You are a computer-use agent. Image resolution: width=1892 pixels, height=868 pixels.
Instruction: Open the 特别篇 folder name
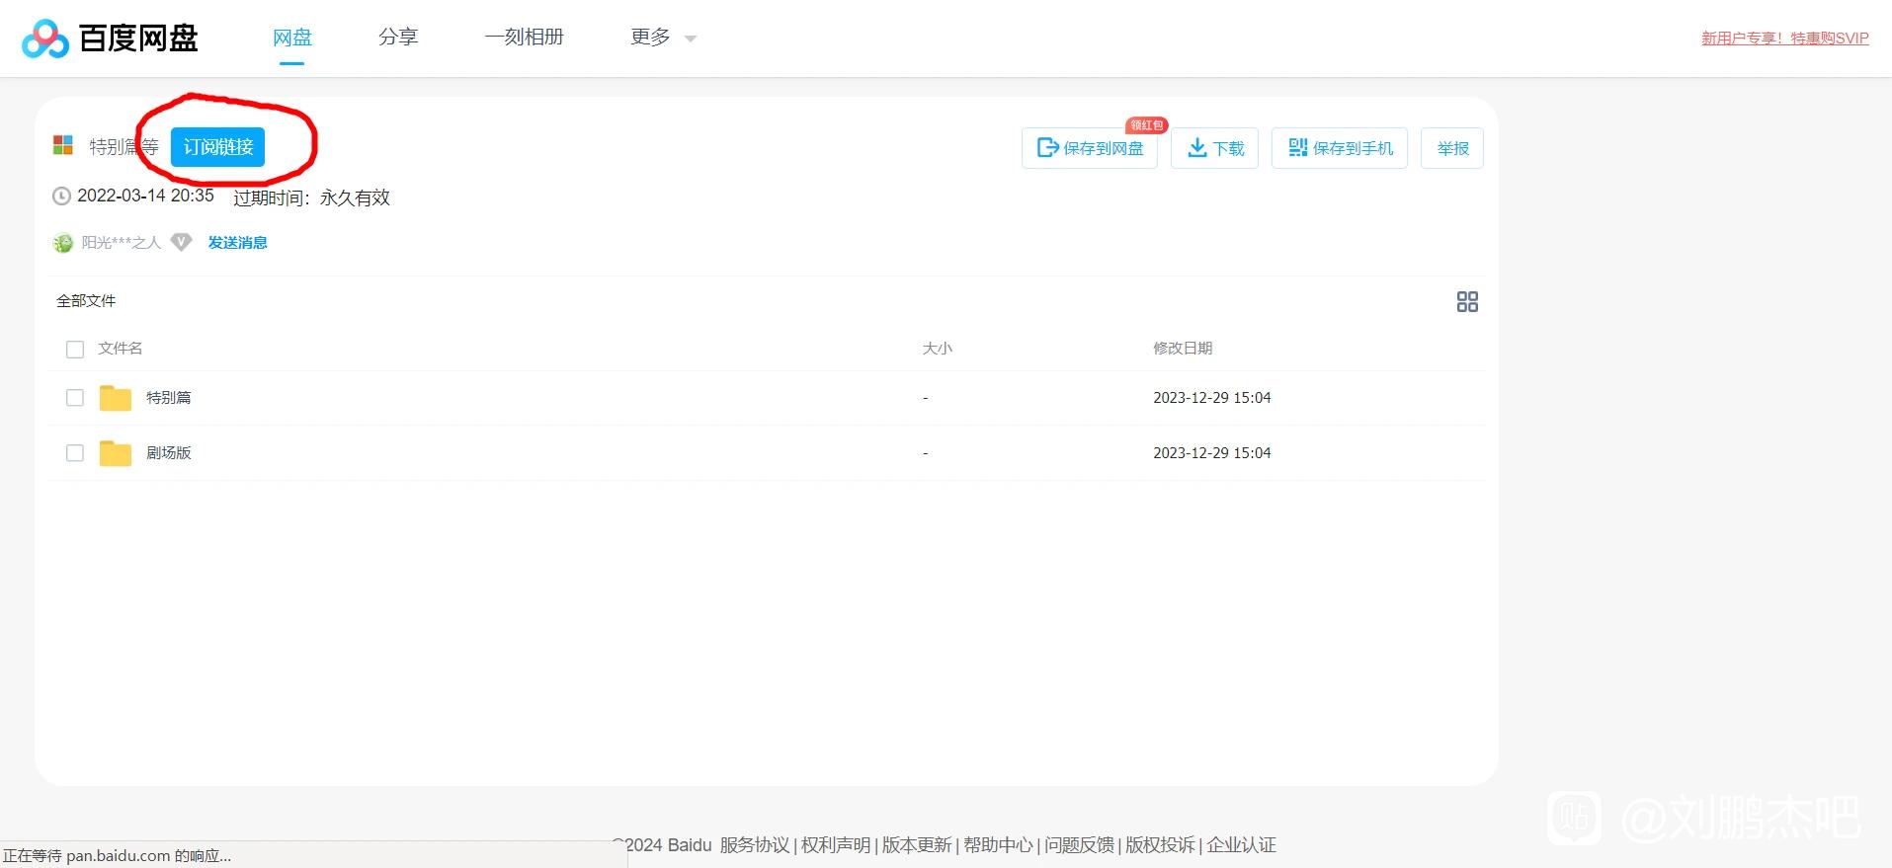coord(169,398)
